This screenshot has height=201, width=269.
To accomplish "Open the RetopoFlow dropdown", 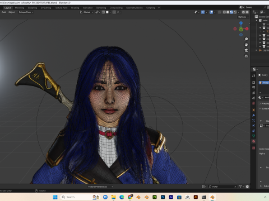I will tap(26, 12).
